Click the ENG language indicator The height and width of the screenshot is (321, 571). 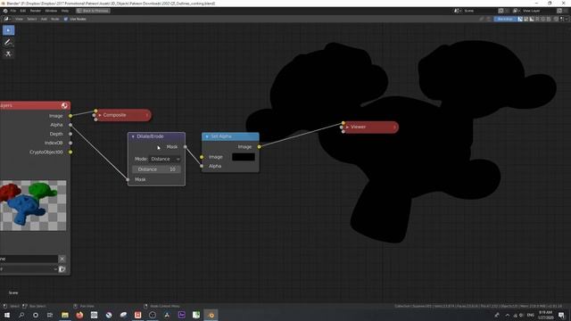531,315
